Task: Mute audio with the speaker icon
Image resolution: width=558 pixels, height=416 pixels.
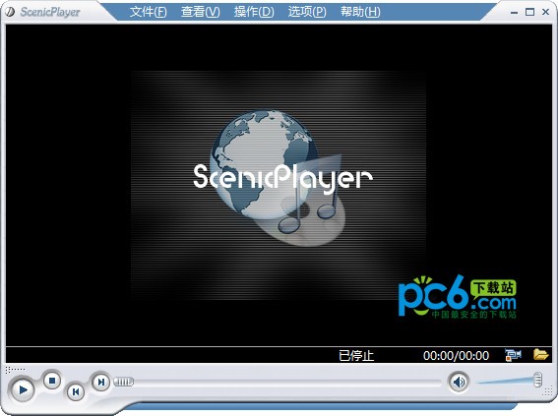Action: [x=459, y=383]
